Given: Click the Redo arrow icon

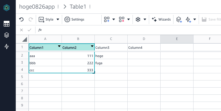Looking at the screenshot, I should (x=31, y=19).
